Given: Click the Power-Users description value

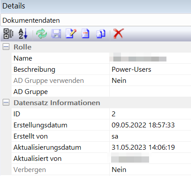Looking at the screenshot, I should [131, 70].
